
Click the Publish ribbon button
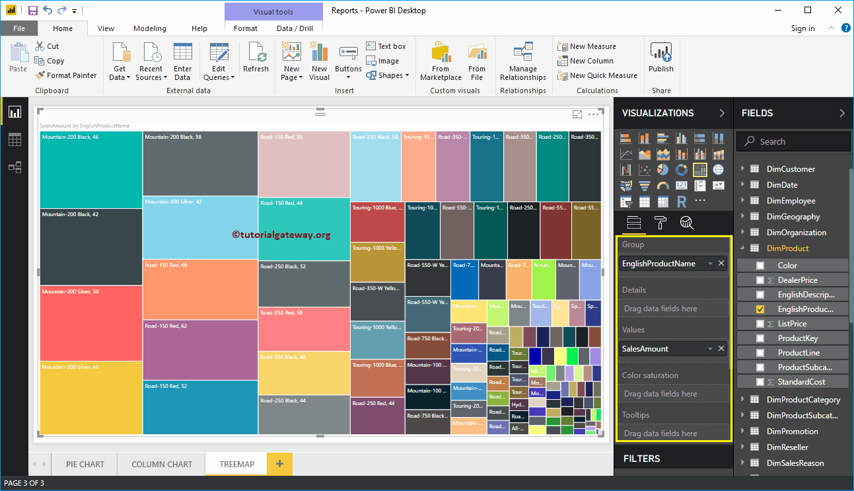coord(661,58)
